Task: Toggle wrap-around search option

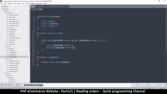Action: [14, 85]
